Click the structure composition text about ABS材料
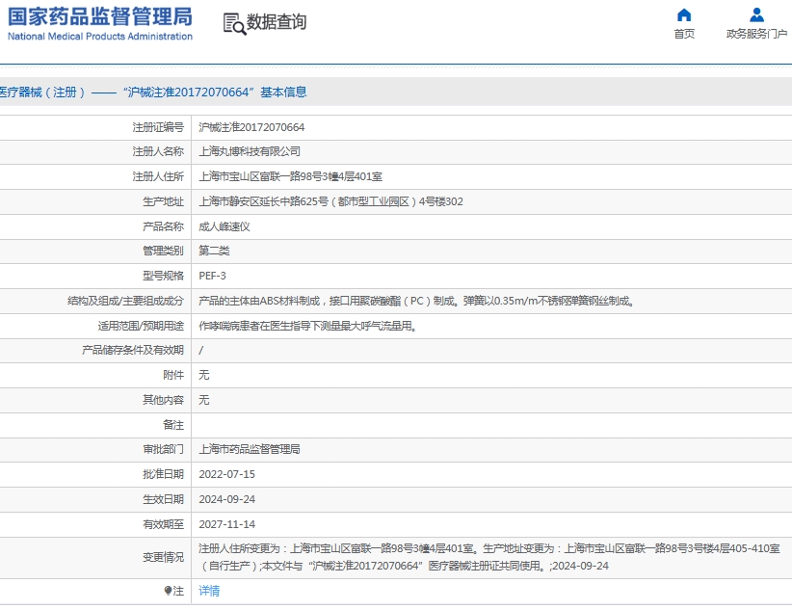792x610 pixels. pos(416,301)
